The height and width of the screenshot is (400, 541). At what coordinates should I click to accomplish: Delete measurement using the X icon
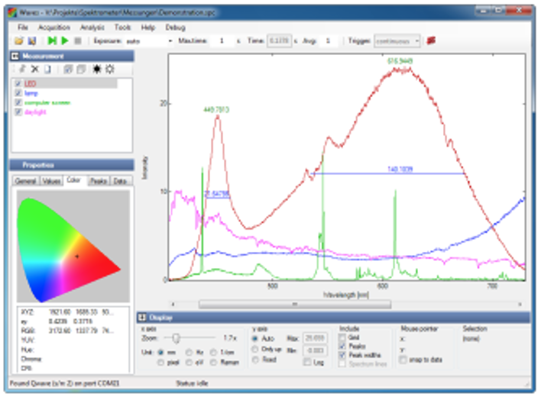click(35, 69)
